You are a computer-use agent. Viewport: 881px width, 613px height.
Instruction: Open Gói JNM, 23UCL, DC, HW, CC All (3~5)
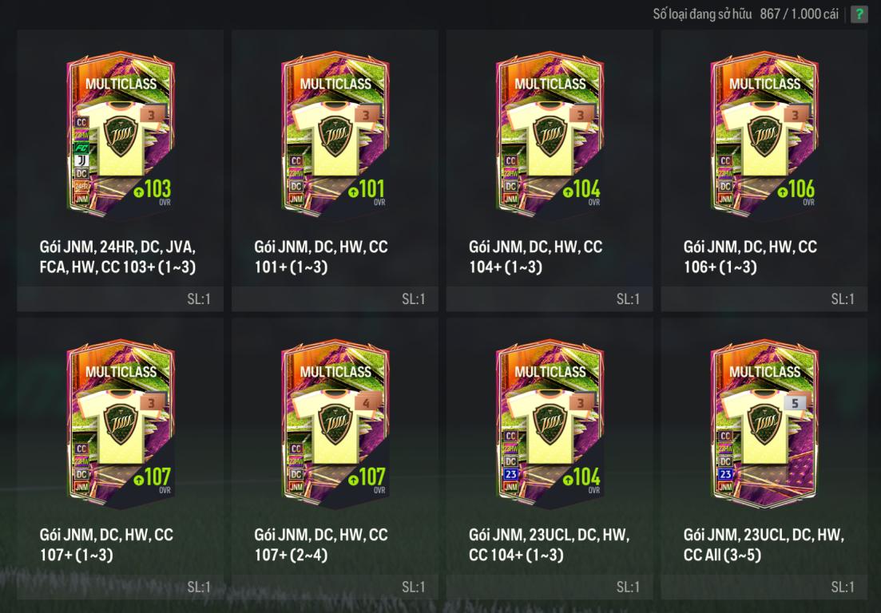pos(764,544)
